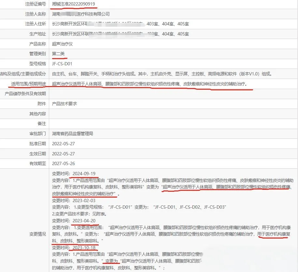Click the 生效日期 label
This screenshot has height=272, width=298.
(x=38, y=154)
